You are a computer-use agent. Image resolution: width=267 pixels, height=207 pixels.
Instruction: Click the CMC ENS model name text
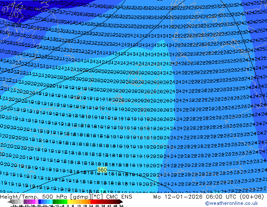[x=119, y=197]
